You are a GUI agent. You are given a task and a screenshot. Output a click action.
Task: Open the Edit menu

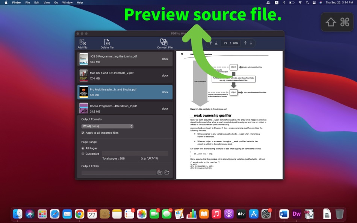(37, 3)
